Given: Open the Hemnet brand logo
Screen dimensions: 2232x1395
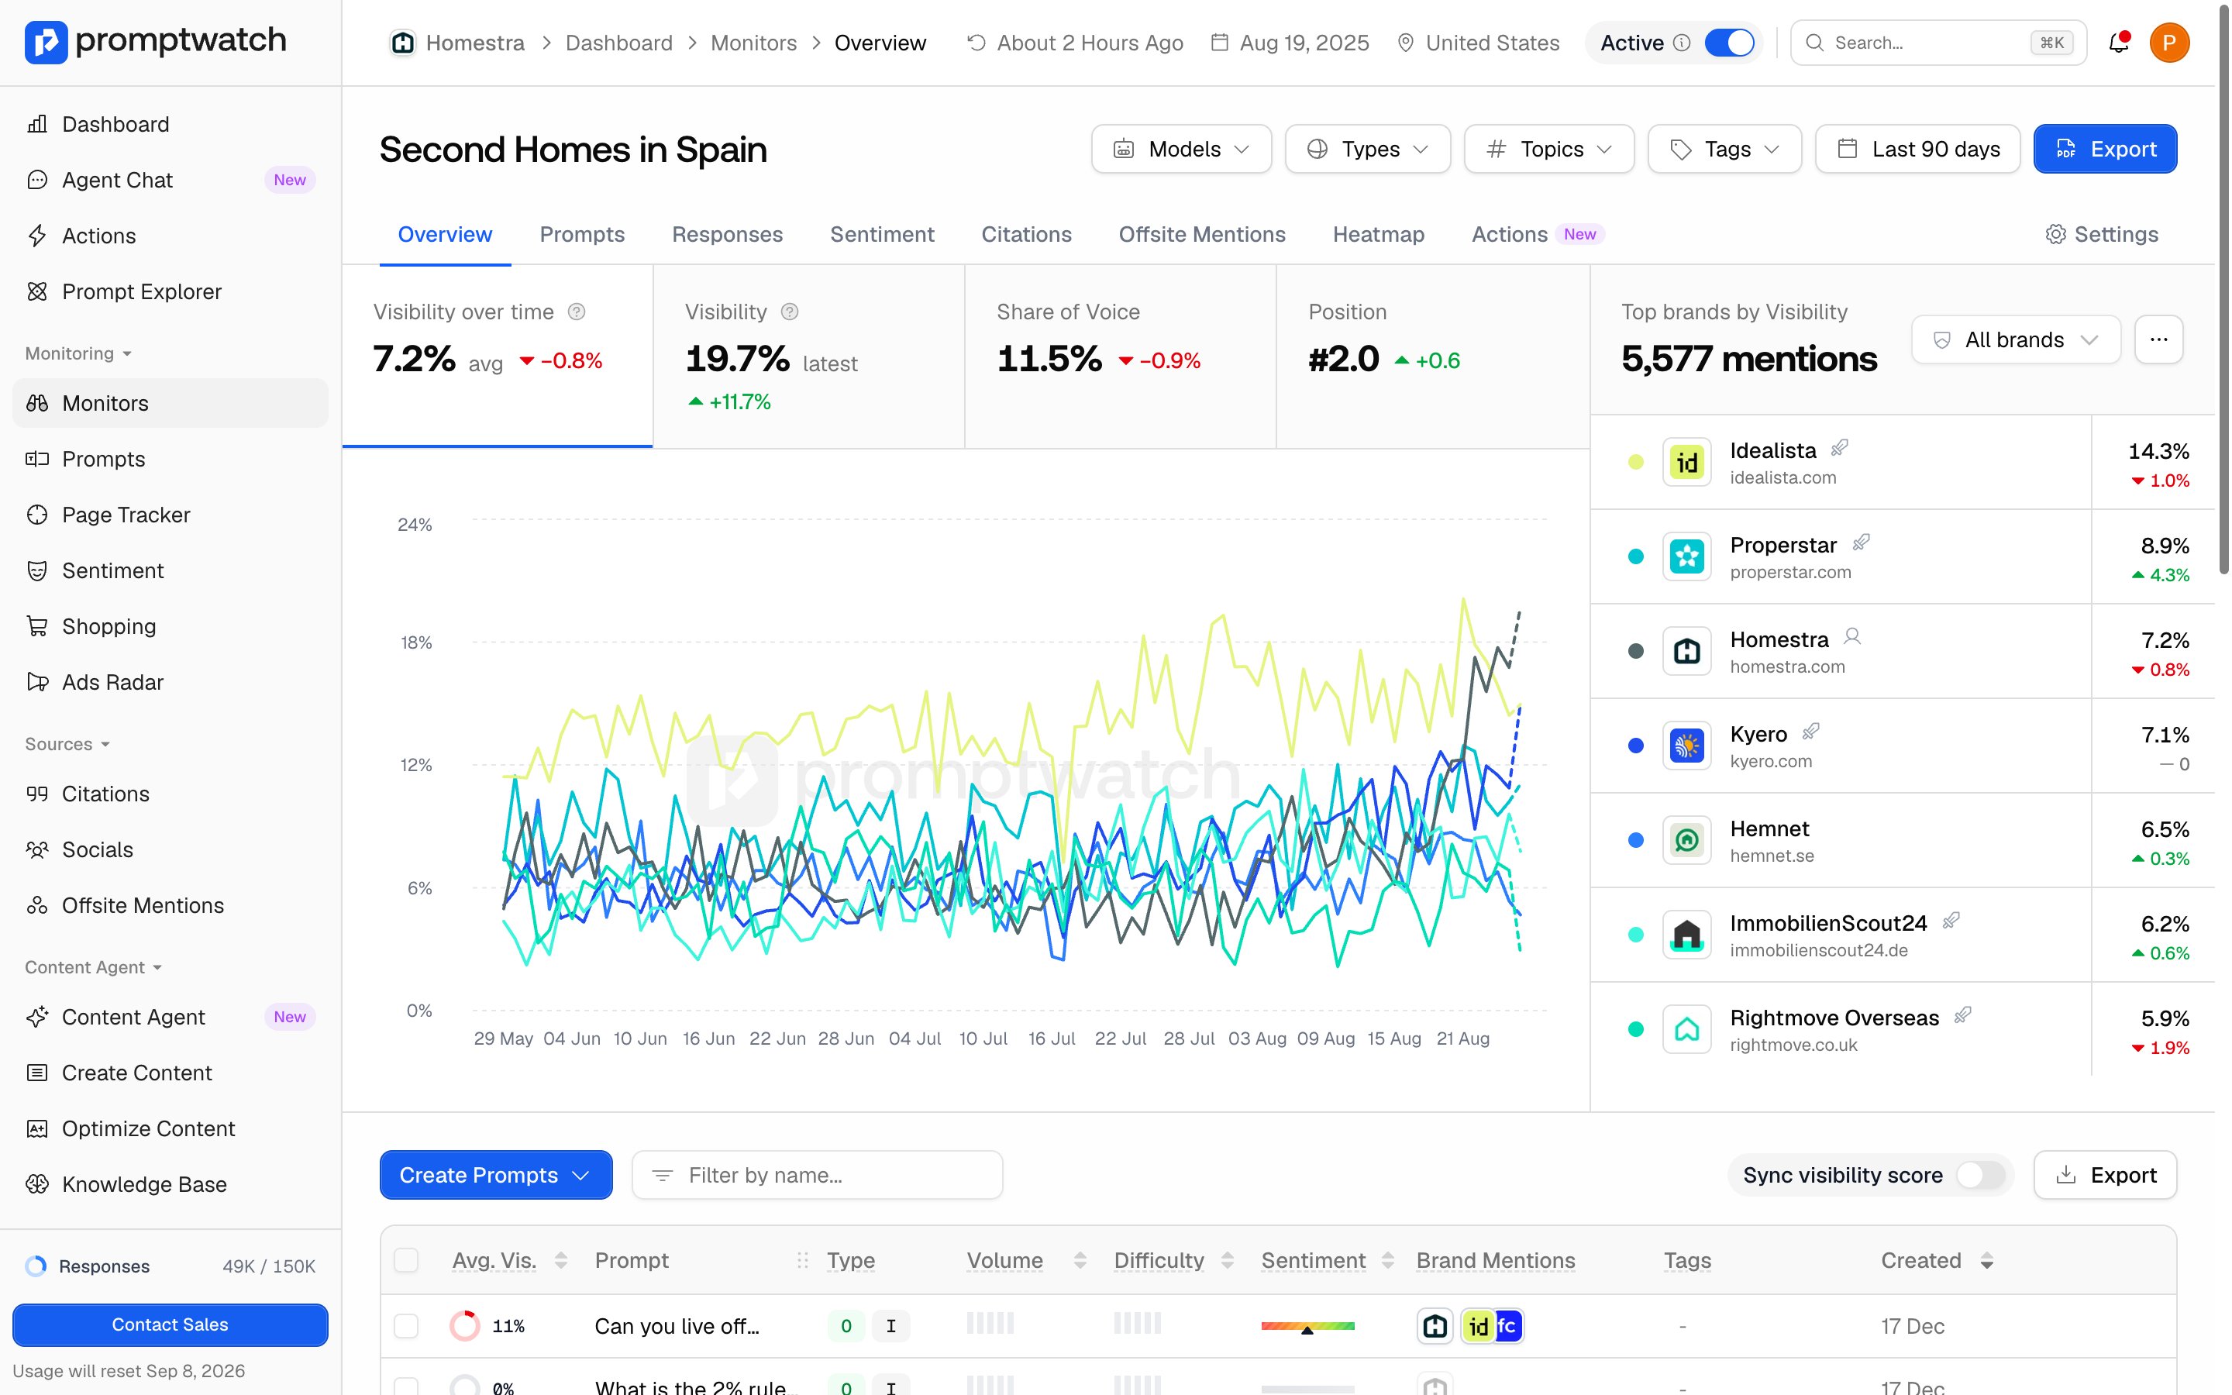Looking at the screenshot, I should 1687,841.
